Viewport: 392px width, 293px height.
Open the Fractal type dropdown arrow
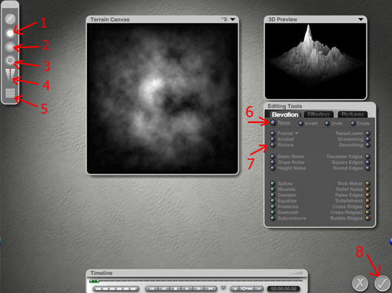tap(296, 133)
